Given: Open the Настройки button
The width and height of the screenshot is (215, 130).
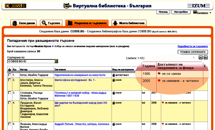Looking at the screenshot, I should coord(181,12).
